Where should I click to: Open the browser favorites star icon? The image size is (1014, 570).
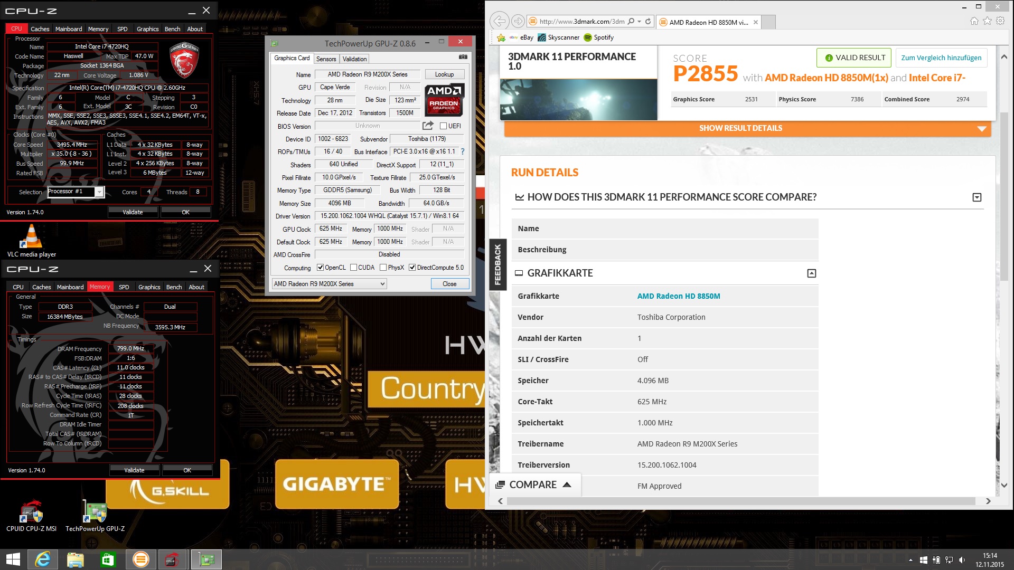[987, 21]
